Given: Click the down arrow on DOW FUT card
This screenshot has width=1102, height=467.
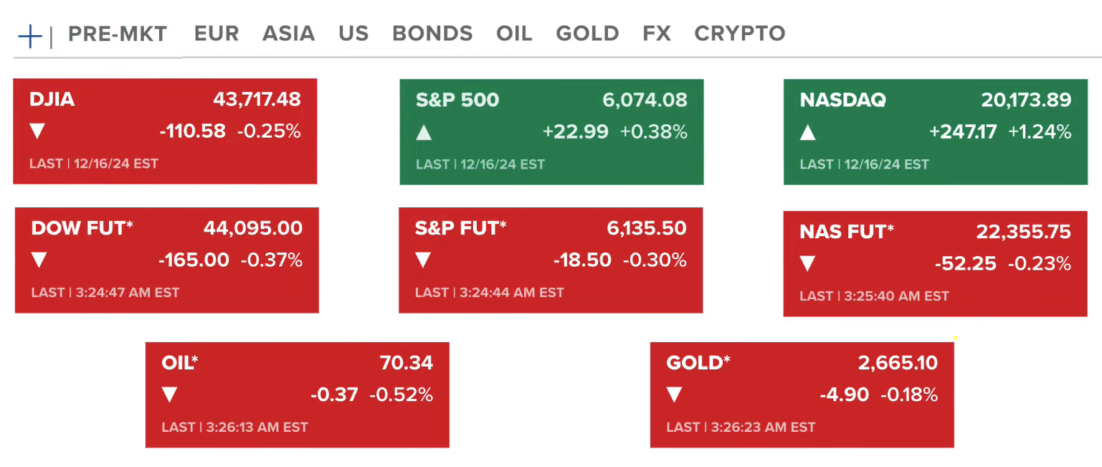Looking at the screenshot, I should coord(39,260).
